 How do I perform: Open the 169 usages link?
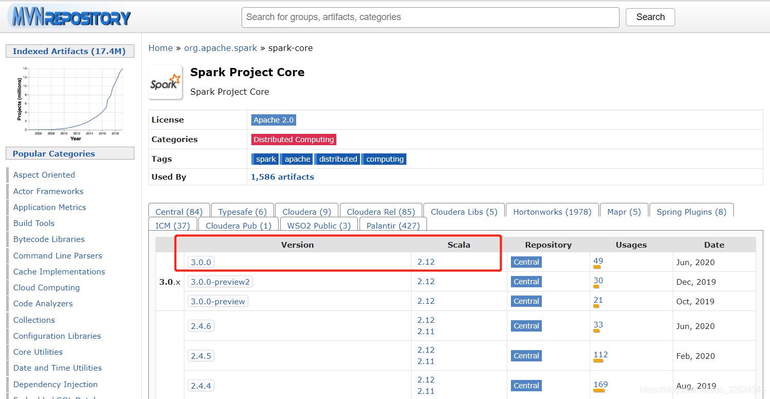point(601,385)
